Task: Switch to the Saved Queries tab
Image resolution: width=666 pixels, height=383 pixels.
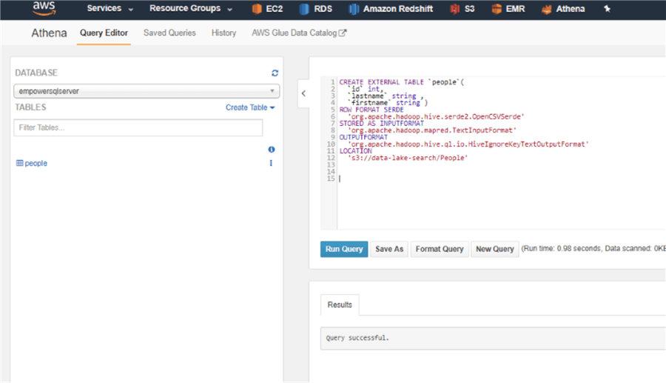Action: (x=169, y=33)
